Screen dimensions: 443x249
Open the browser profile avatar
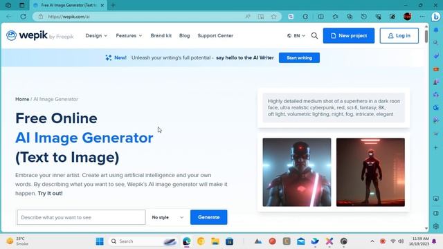pyautogui.click(x=408, y=17)
